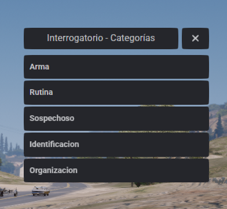This screenshot has height=209, width=227.
Task: Select the Organizacion category
Action: coord(116,170)
